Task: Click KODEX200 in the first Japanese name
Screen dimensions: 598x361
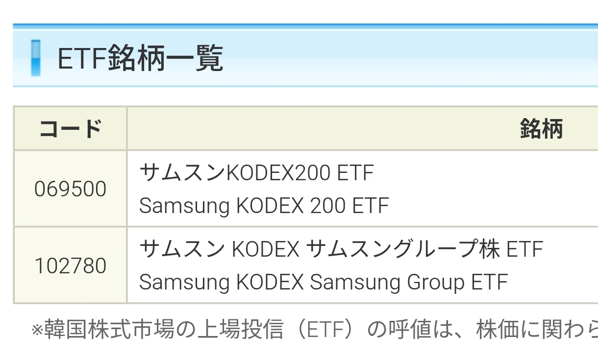Action: point(277,173)
